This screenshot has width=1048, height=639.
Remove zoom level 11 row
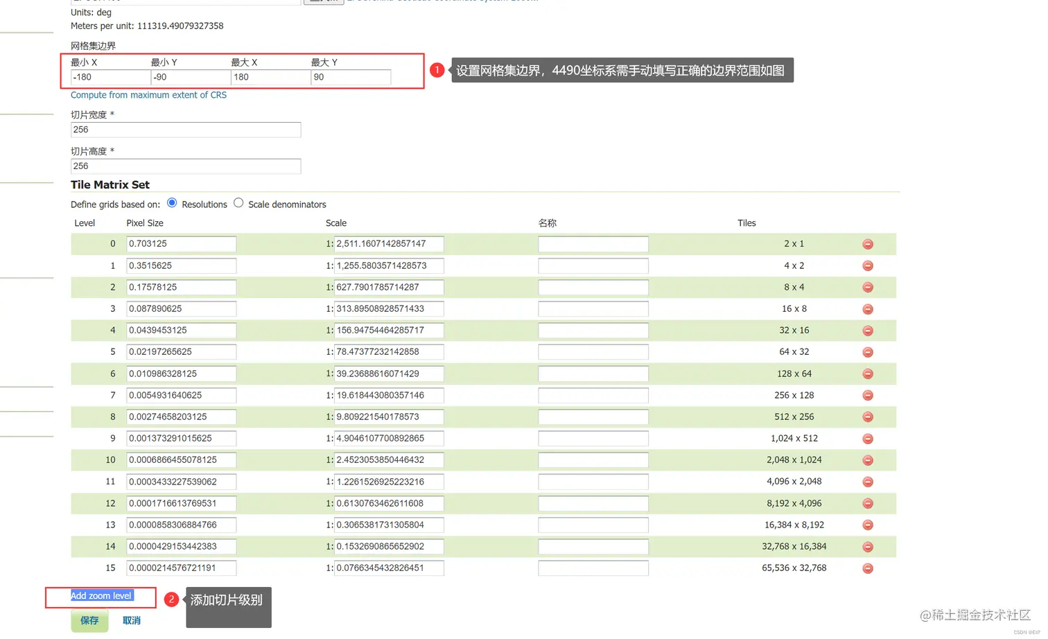click(867, 482)
